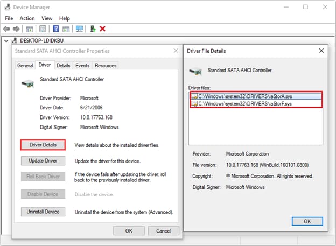Switch to the General tab
Image resolution: width=336 pixels, height=246 pixels.
pos(25,66)
